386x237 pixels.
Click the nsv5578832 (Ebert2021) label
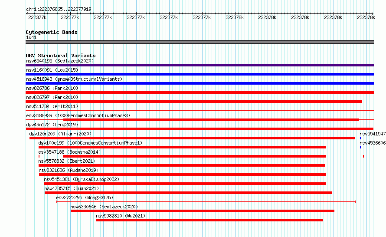pyautogui.click(x=67, y=161)
